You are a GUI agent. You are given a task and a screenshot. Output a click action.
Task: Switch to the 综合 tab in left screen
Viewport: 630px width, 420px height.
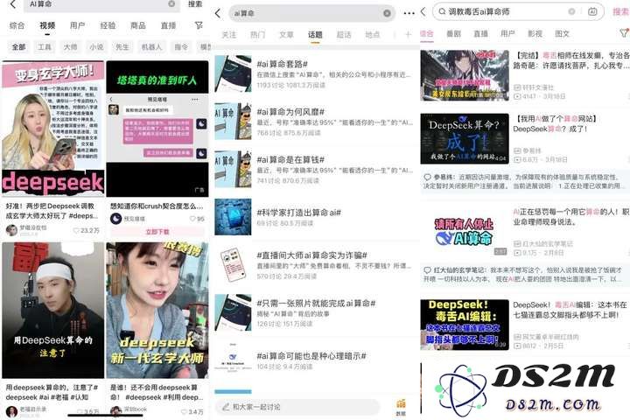coord(17,25)
